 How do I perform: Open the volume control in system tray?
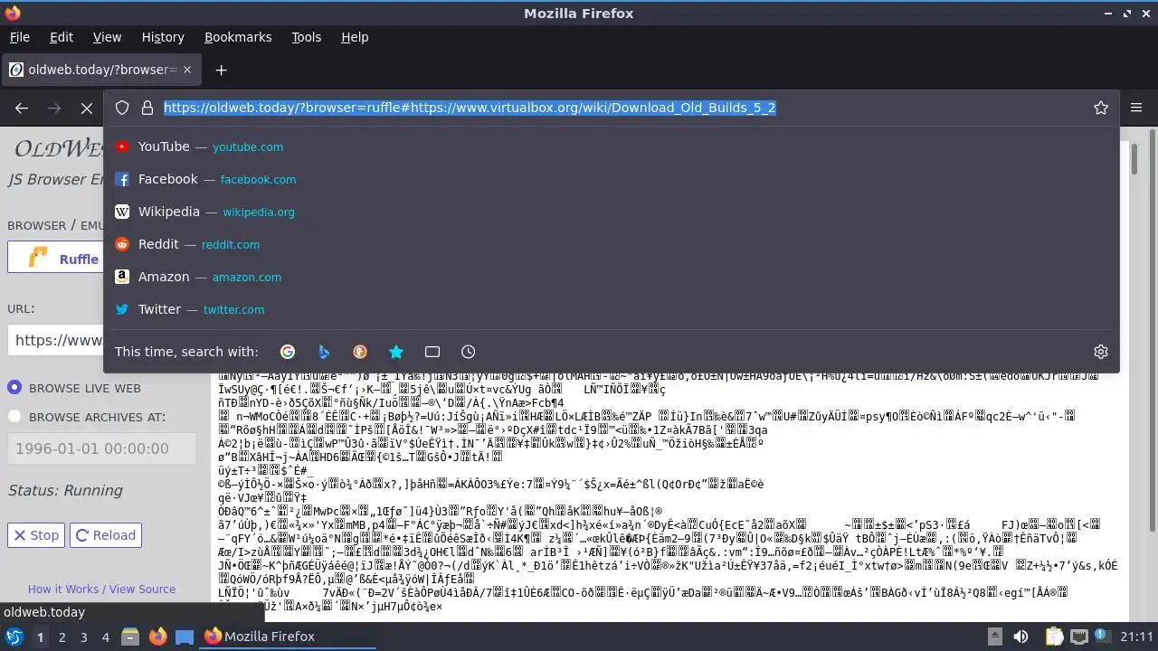(x=1021, y=637)
